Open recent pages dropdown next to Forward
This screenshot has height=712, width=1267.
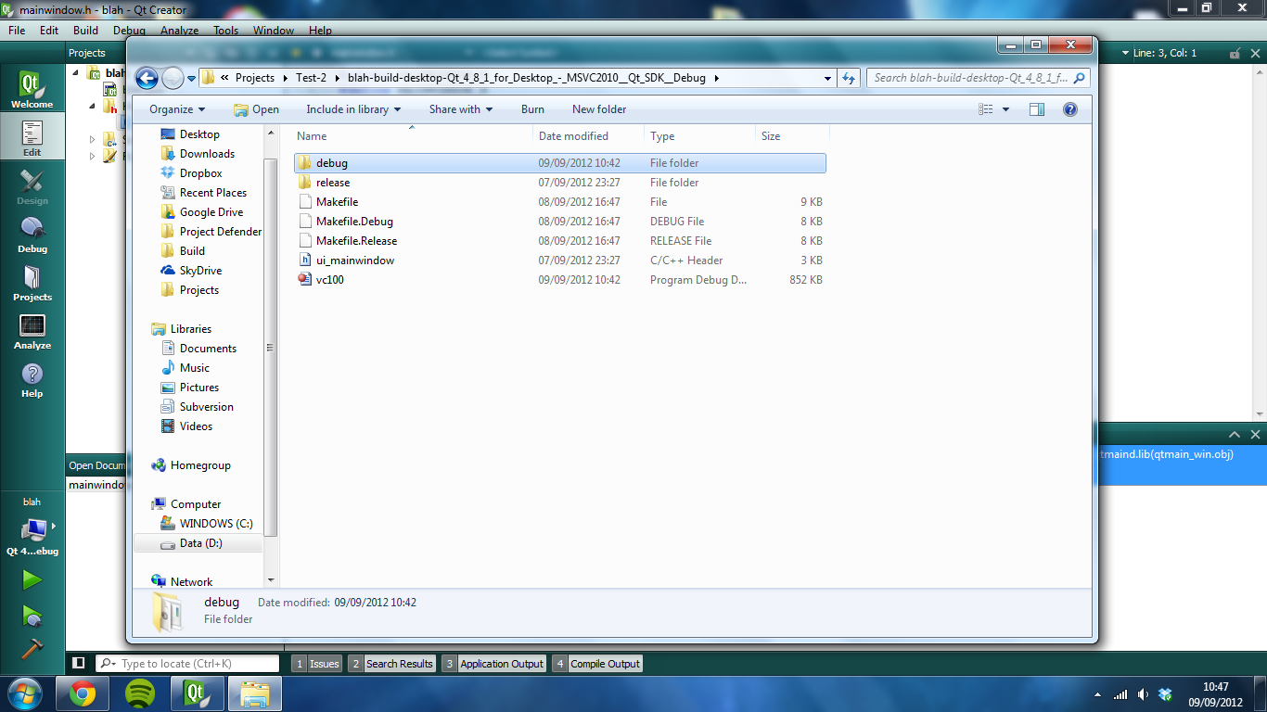tap(192, 79)
